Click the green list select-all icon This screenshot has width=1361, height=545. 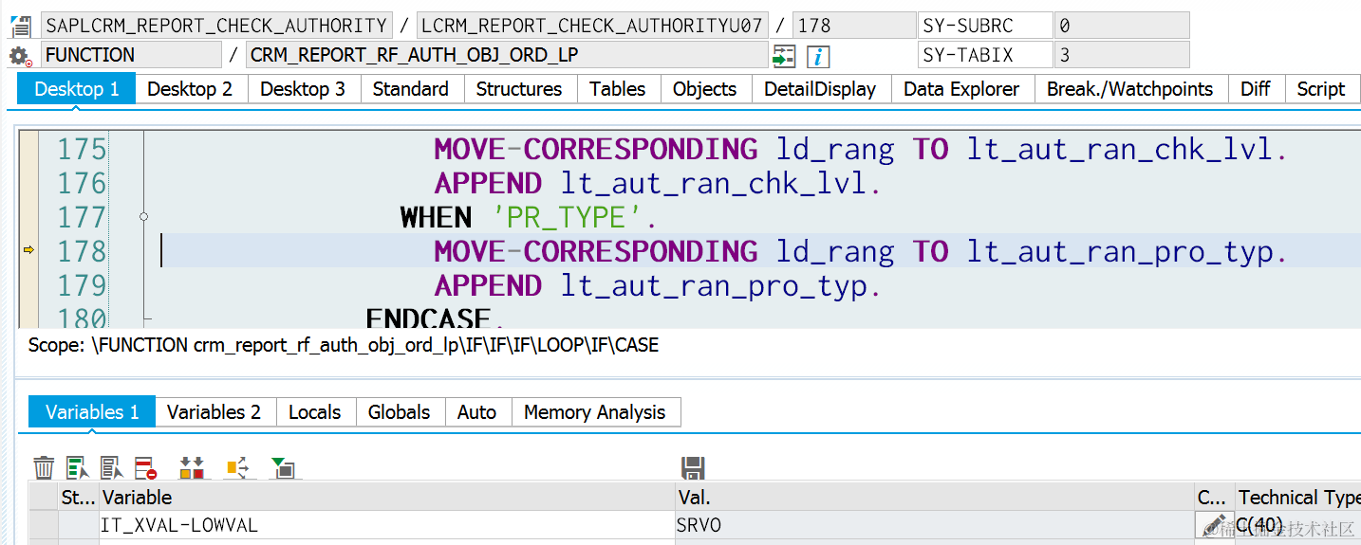coord(78,467)
